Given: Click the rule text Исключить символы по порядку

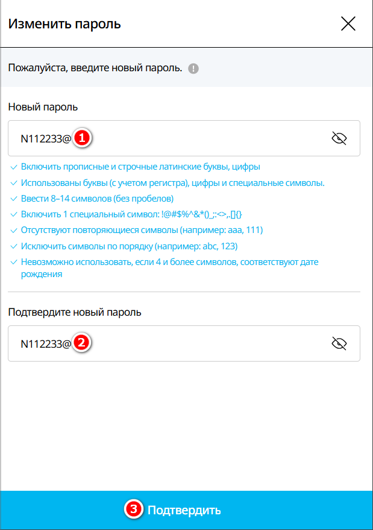Looking at the screenshot, I should 87,246.
